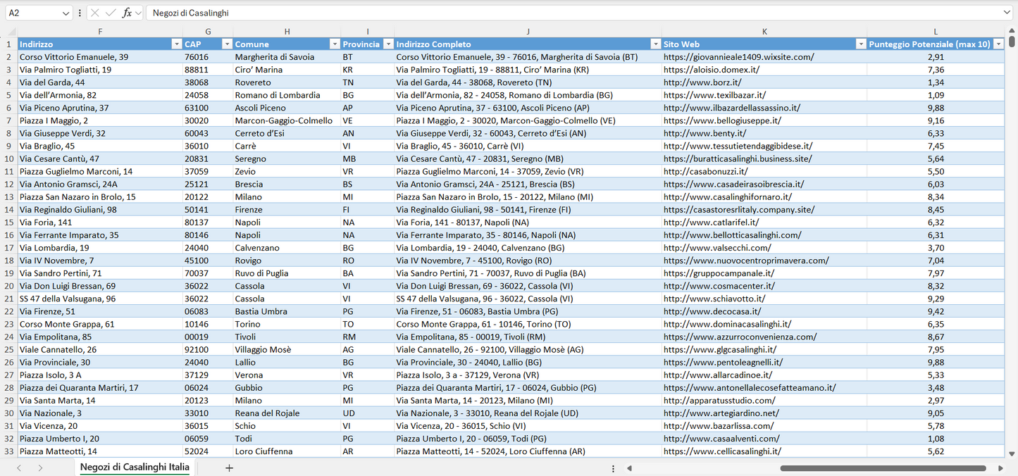Viewport: 1018px width, 476px height.
Task: Open the filter on Punteggio Potenziale column
Action: pos(998,44)
